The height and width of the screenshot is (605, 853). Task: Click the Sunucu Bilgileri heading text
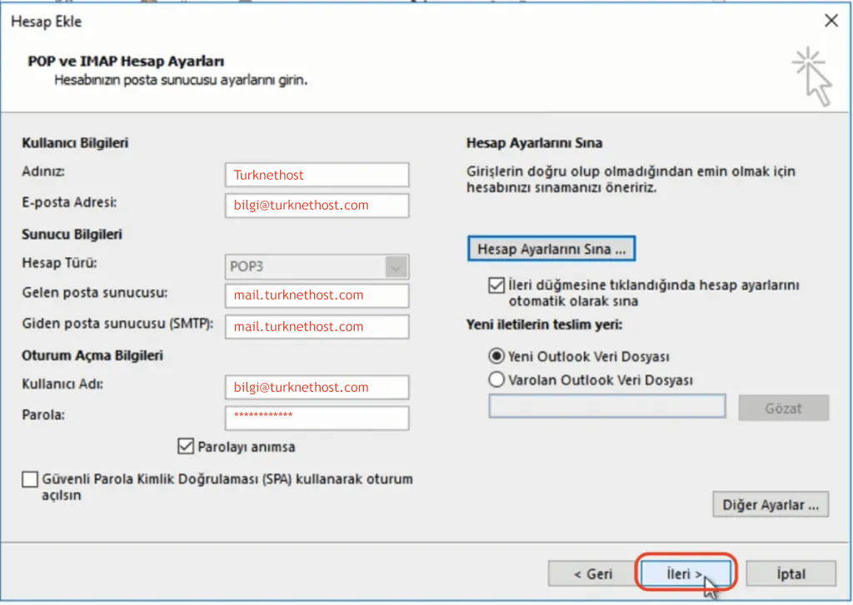point(72,235)
